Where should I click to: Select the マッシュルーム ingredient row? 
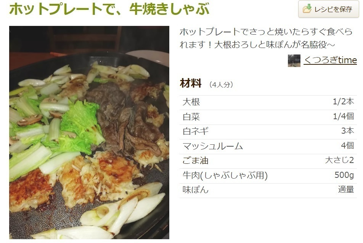[x=268, y=146]
